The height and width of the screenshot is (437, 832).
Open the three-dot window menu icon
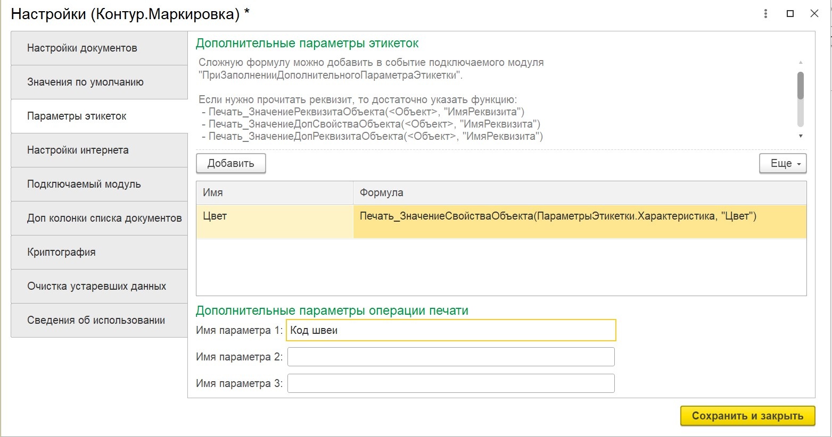click(765, 14)
